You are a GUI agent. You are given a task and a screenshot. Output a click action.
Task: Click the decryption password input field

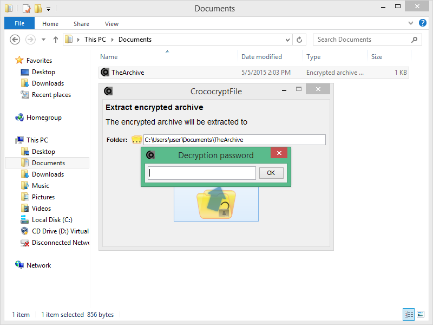tap(201, 173)
